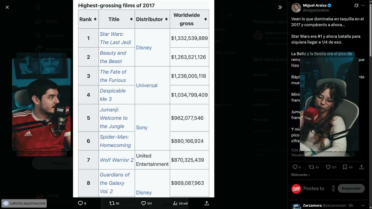Click the $869,087,963 gross value
This screenshot has width=372, height=209.
(x=187, y=183)
